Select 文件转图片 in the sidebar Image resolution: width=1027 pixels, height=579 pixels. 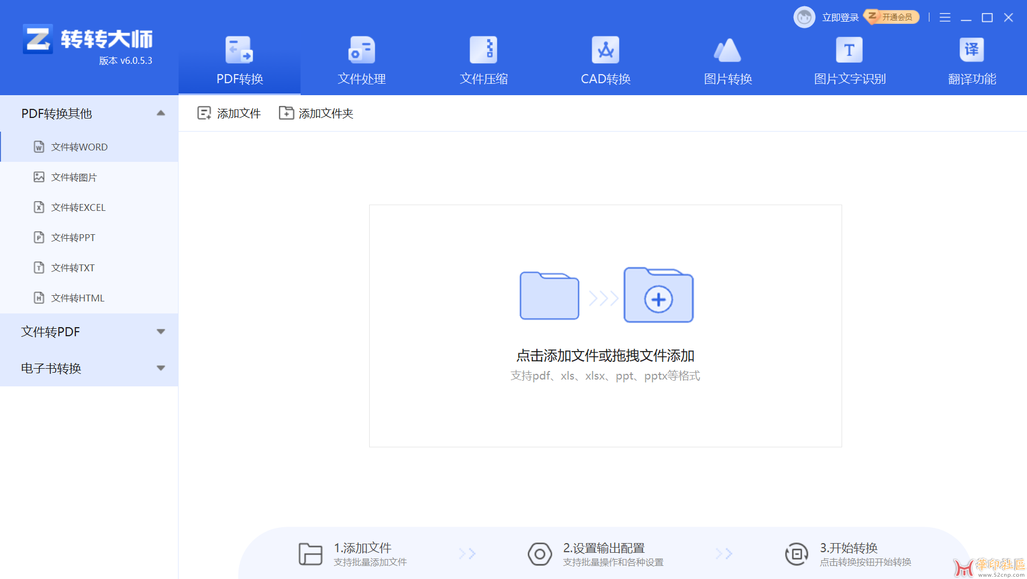tap(89, 177)
